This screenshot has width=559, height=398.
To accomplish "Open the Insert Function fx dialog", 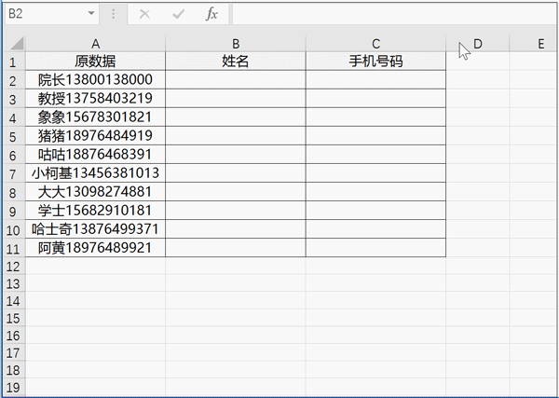I will (211, 14).
